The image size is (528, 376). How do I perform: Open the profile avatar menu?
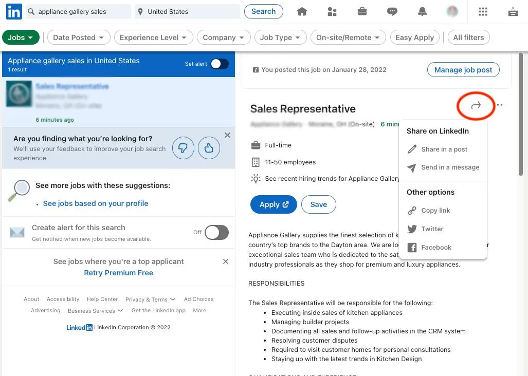coord(452,11)
